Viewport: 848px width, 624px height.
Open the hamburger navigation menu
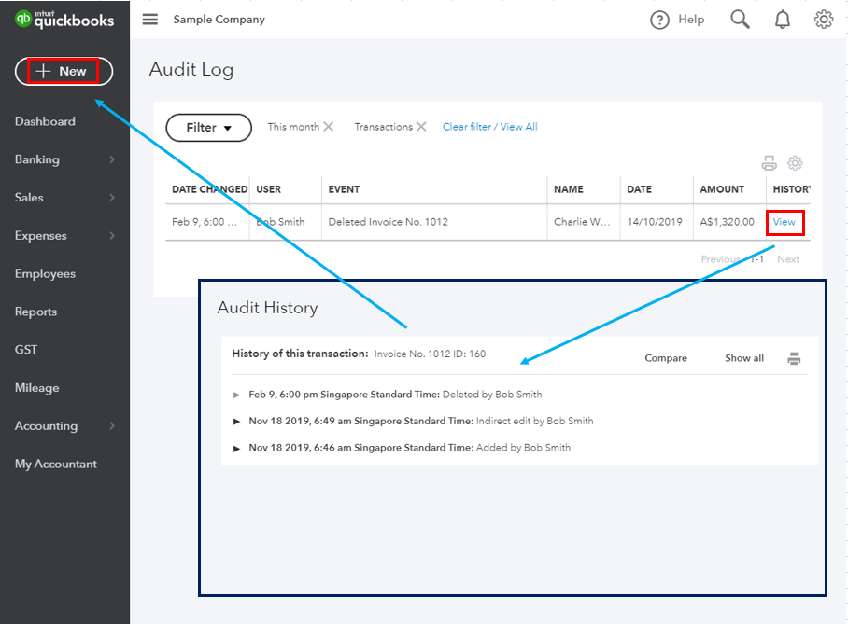[150, 20]
